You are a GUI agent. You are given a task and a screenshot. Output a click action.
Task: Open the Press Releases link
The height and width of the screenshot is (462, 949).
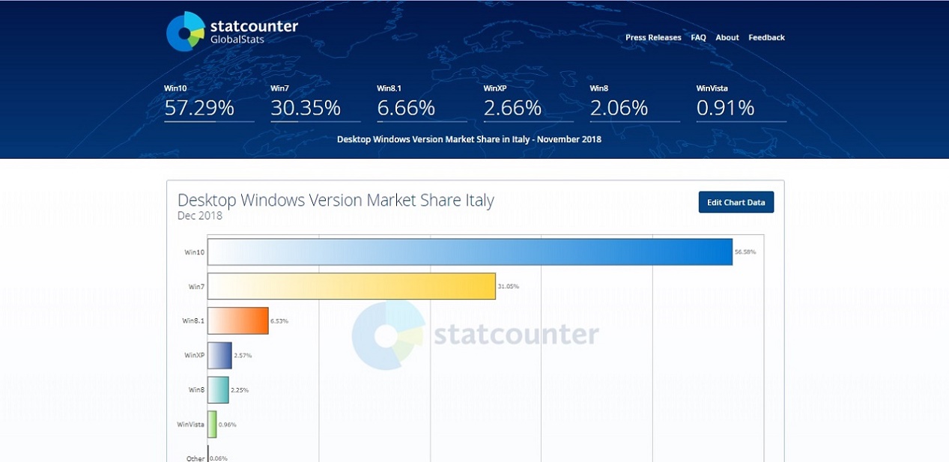[653, 37]
